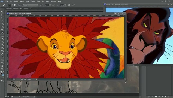
Task: Click the link layers icon
Action: point(149,97)
